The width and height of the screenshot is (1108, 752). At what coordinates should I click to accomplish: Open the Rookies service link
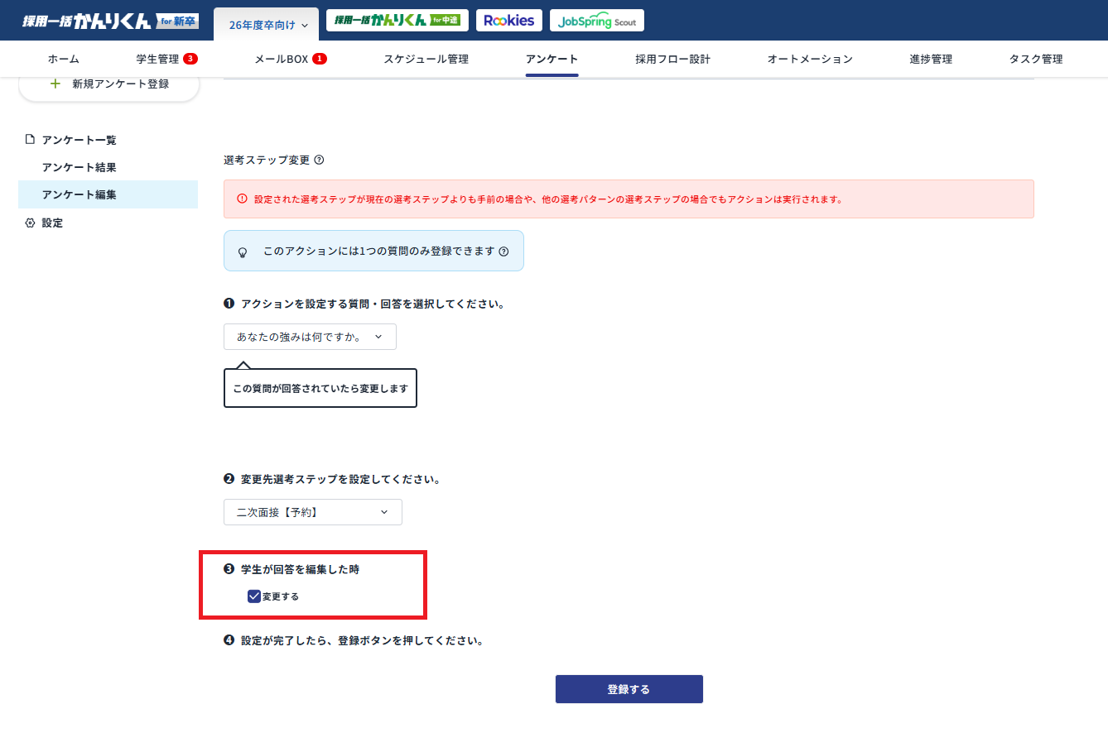508,19
